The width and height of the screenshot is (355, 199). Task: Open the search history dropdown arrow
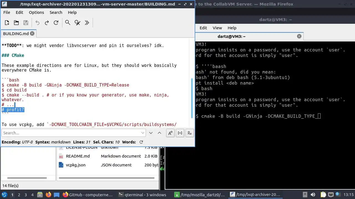point(143,133)
